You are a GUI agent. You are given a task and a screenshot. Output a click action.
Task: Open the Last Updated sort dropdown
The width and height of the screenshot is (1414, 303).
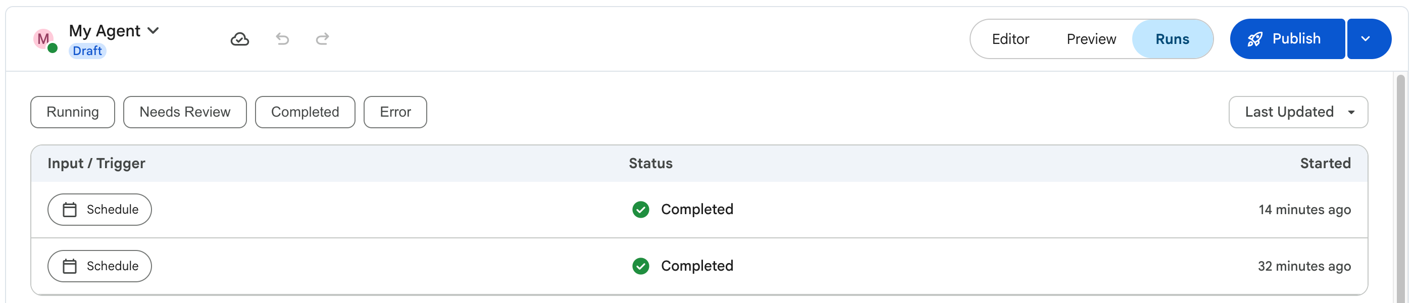point(1298,112)
